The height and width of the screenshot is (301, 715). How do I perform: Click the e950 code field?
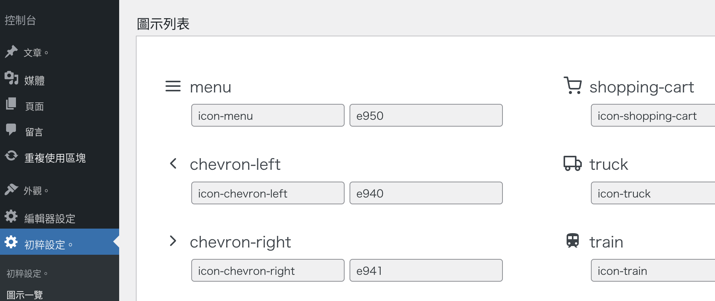pyautogui.click(x=426, y=115)
